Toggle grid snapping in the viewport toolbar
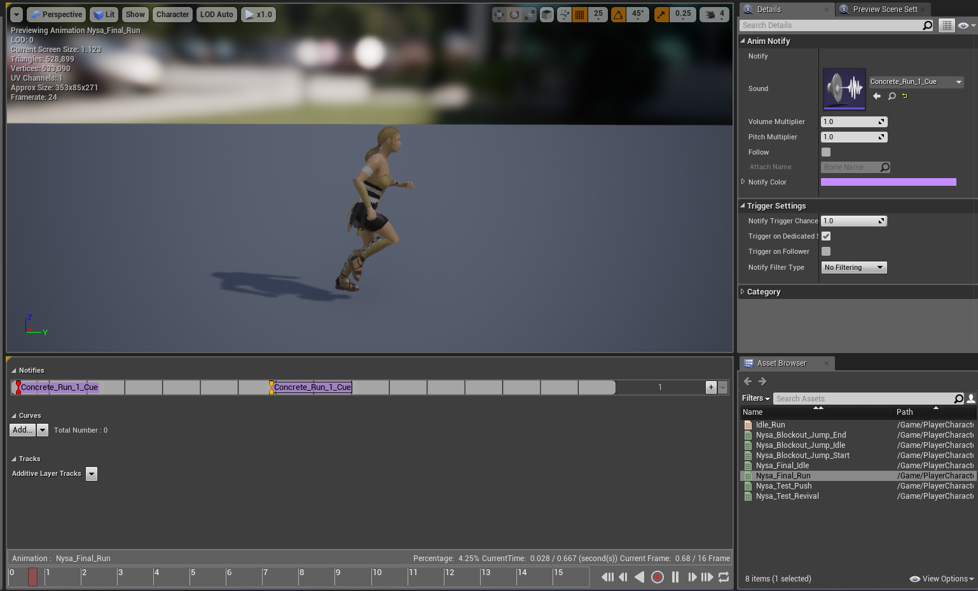This screenshot has width=978, height=591. pos(579,15)
